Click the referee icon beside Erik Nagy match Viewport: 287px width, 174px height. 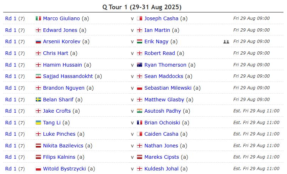tap(226, 42)
